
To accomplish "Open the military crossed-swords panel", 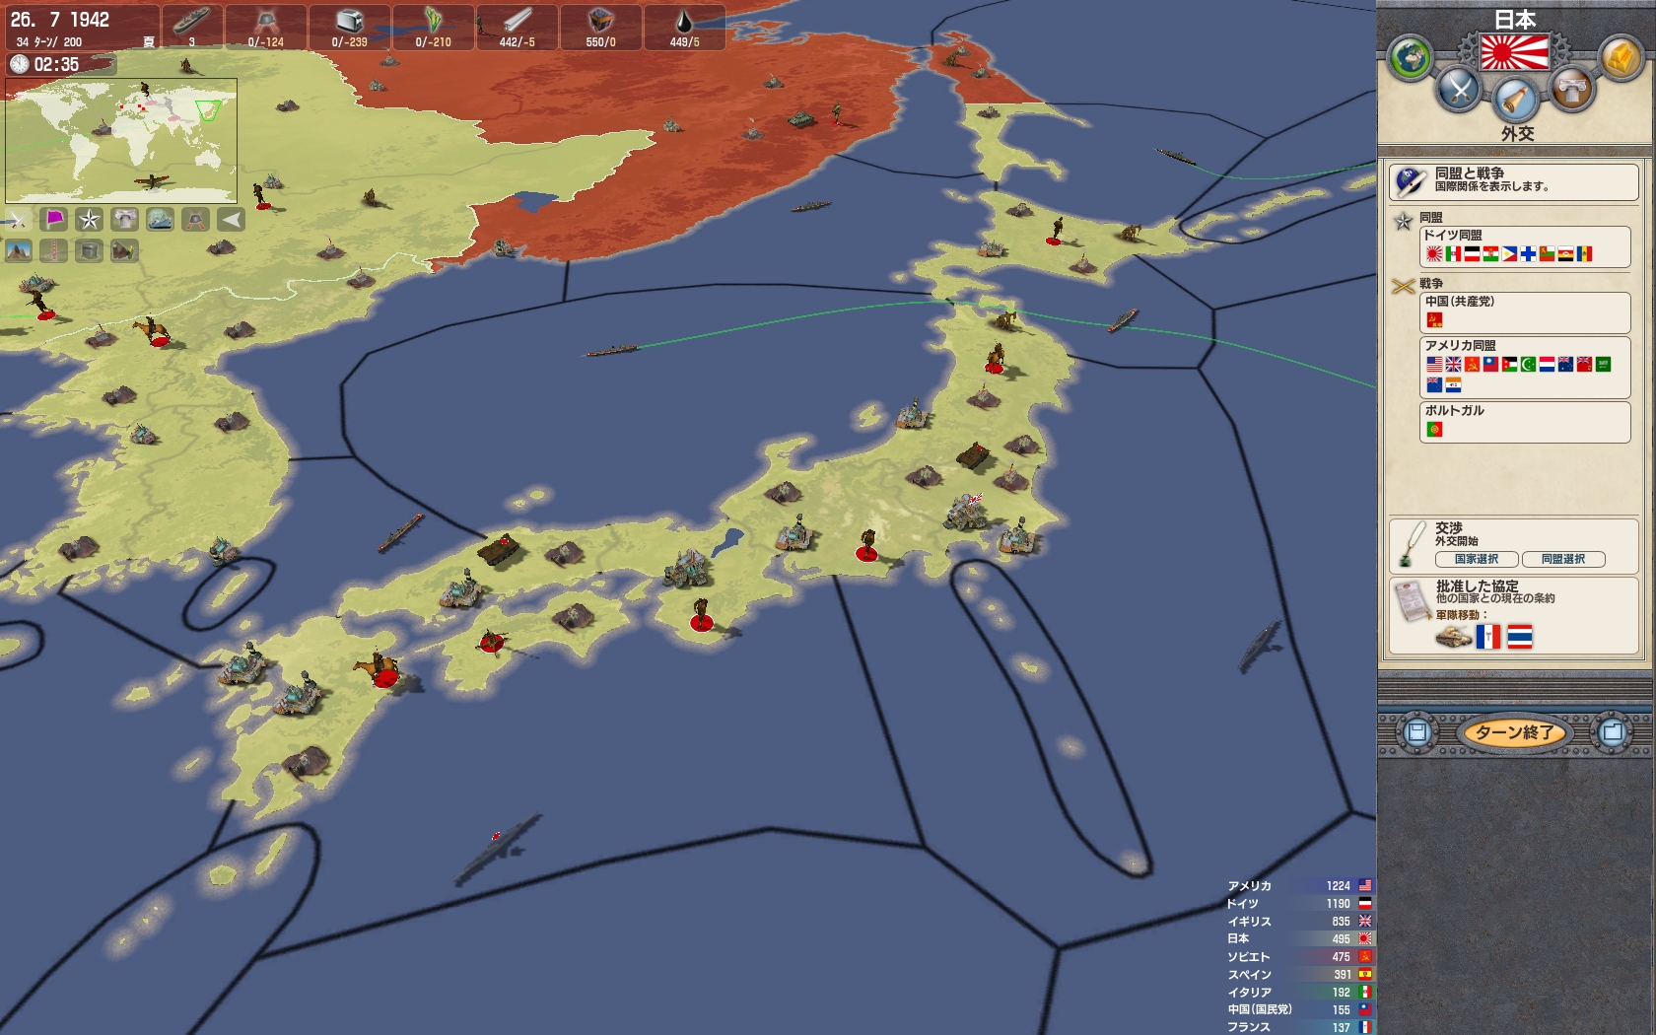I will 1458,90.
